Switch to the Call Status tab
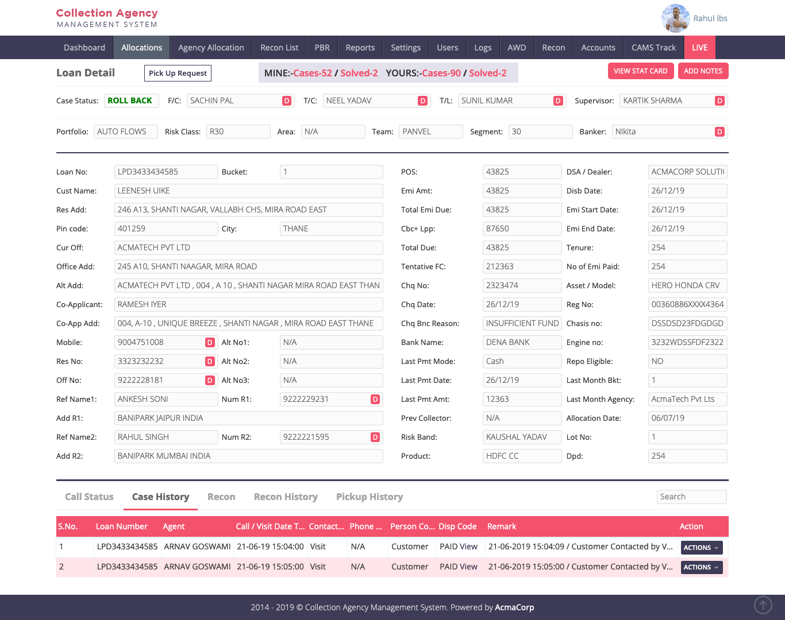 [89, 497]
